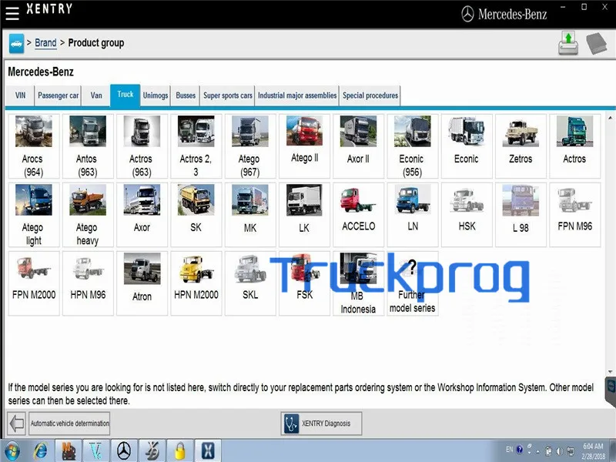Pick the HPN M2000 yellow truck
The image size is (616, 462).
196,283
